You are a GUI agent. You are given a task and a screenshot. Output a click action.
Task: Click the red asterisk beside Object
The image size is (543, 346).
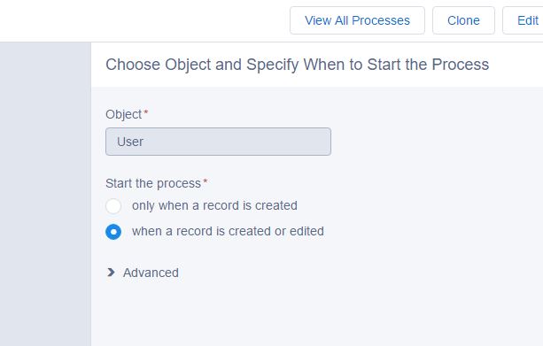146,112
